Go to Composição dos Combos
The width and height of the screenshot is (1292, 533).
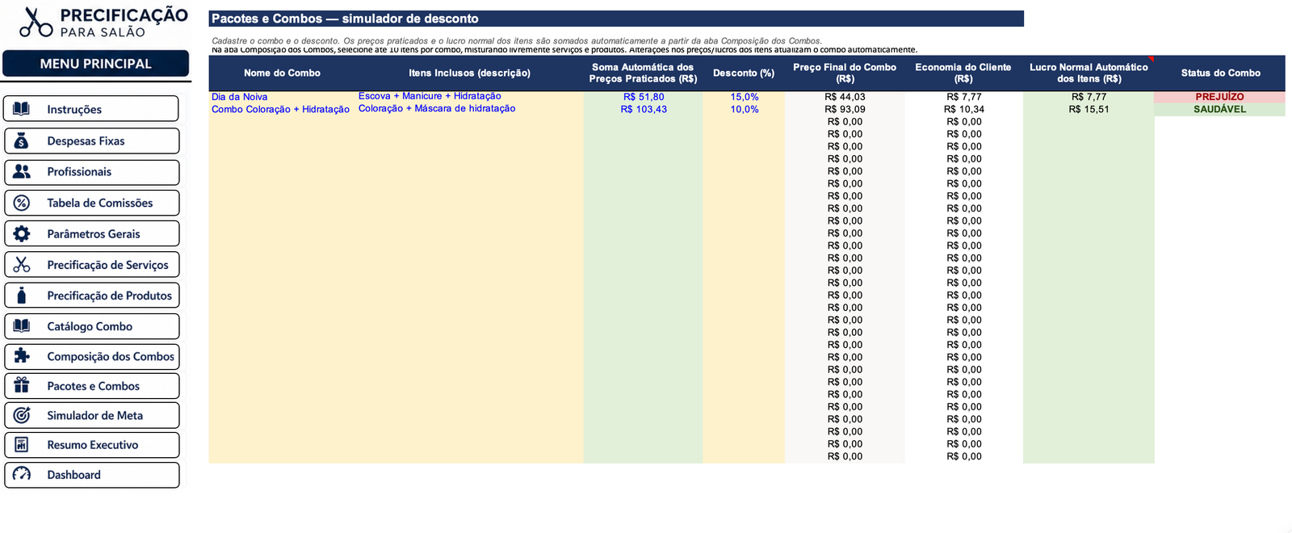(91, 356)
